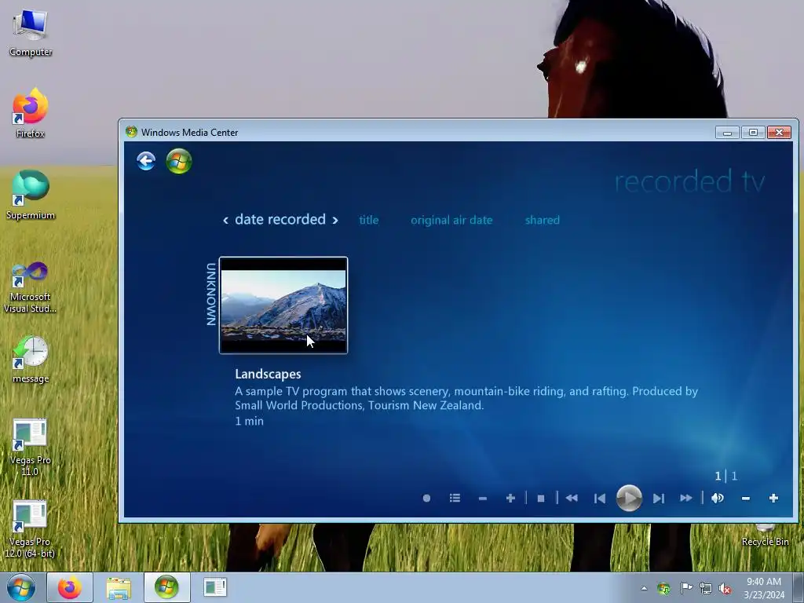804x603 pixels.
Task: Skip forward with the next button
Action: click(659, 499)
